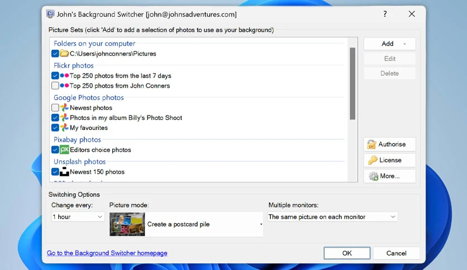Click the 'Pixabay photos' group header
This screenshot has height=270, width=467.
point(77,139)
